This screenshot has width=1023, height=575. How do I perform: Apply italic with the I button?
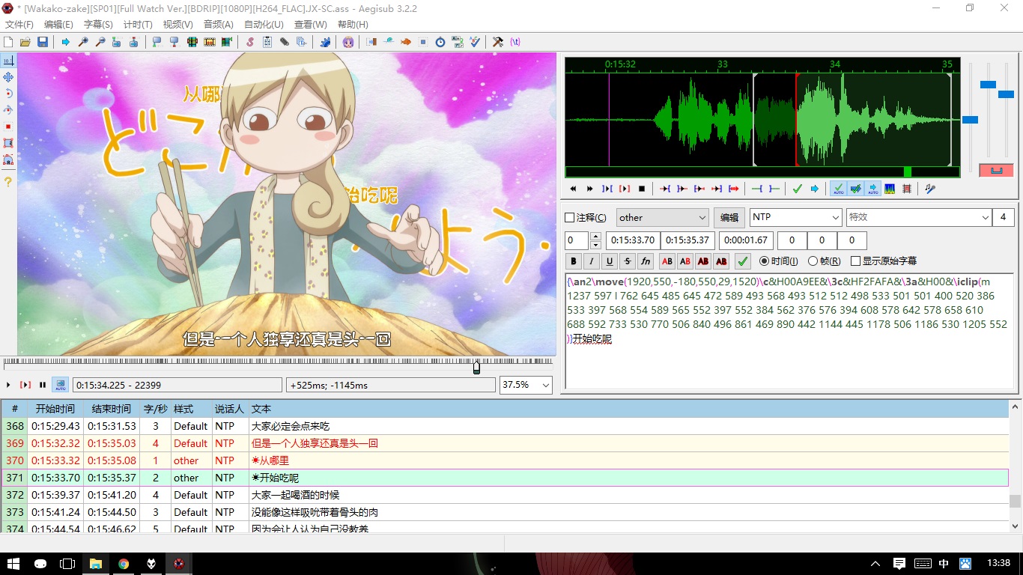click(x=592, y=261)
